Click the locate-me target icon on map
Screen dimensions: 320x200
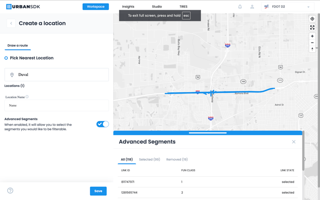tap(312, 19)
